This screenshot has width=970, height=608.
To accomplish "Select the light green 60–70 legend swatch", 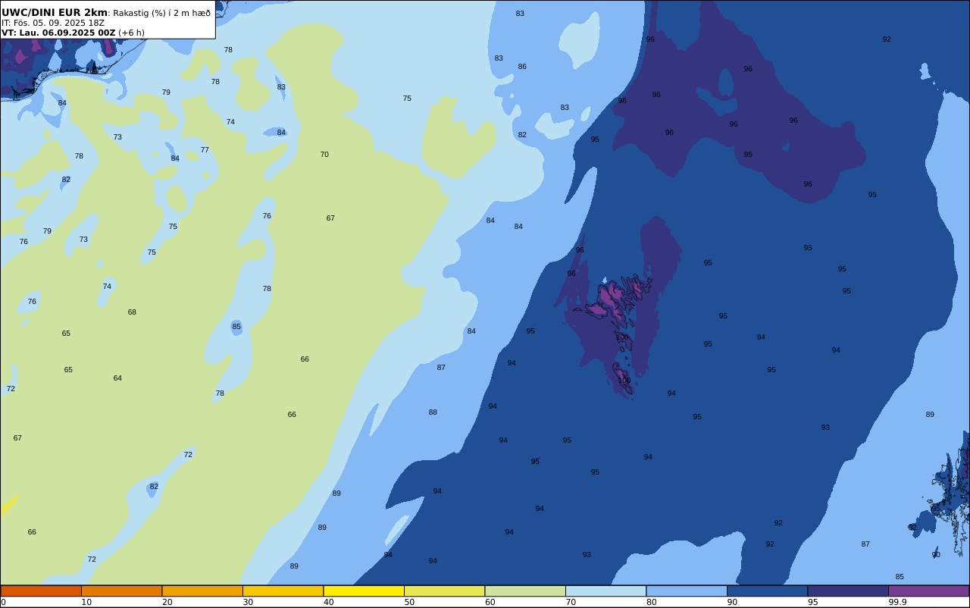I will tap(525, 591).
